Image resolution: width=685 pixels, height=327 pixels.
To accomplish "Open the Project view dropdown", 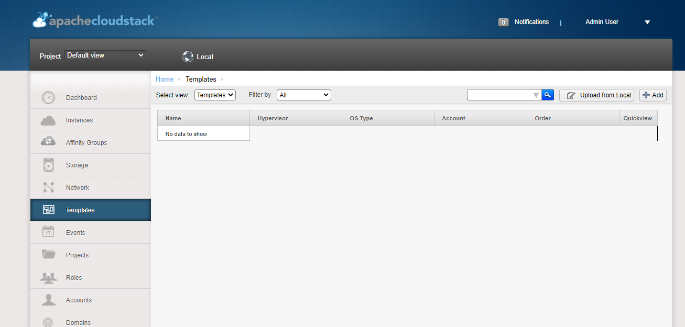I will pyautogui.click(x=105, y=55).
